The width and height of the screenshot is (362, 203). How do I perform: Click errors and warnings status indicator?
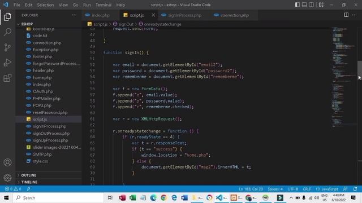tap(13, 189)
